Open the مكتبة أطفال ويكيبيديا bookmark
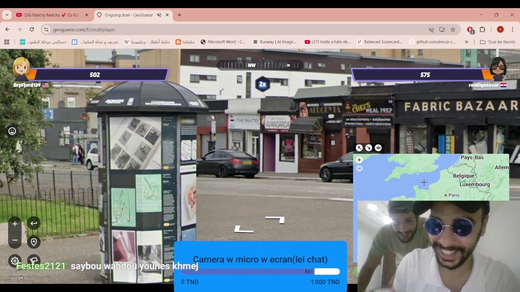Viewport: 520px width, 292px height. (x=147, y=42)
